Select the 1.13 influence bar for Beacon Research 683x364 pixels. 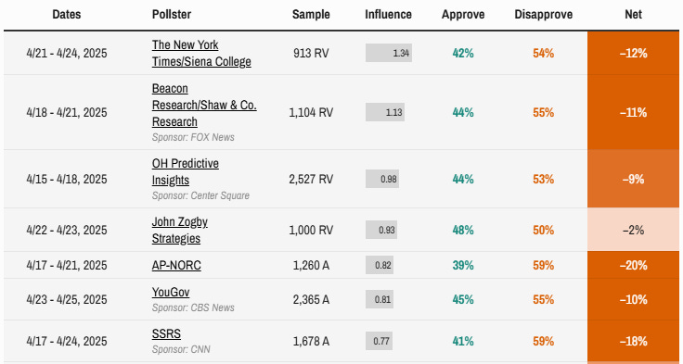pyautogui.click(x=385, y=112)
